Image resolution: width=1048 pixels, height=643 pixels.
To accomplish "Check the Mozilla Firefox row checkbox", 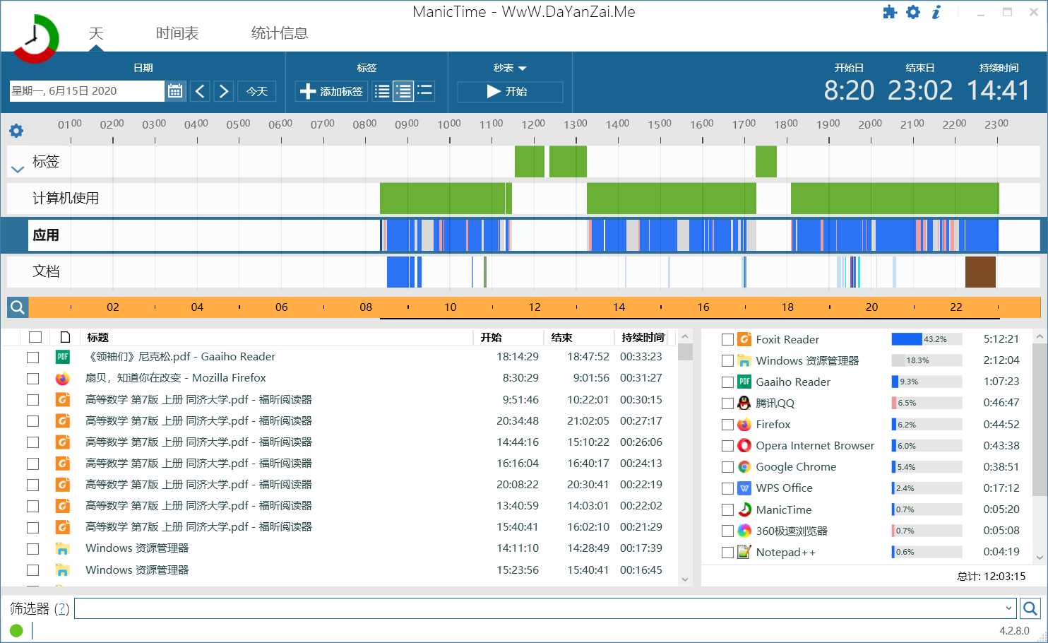I will (x=32, y=379).
